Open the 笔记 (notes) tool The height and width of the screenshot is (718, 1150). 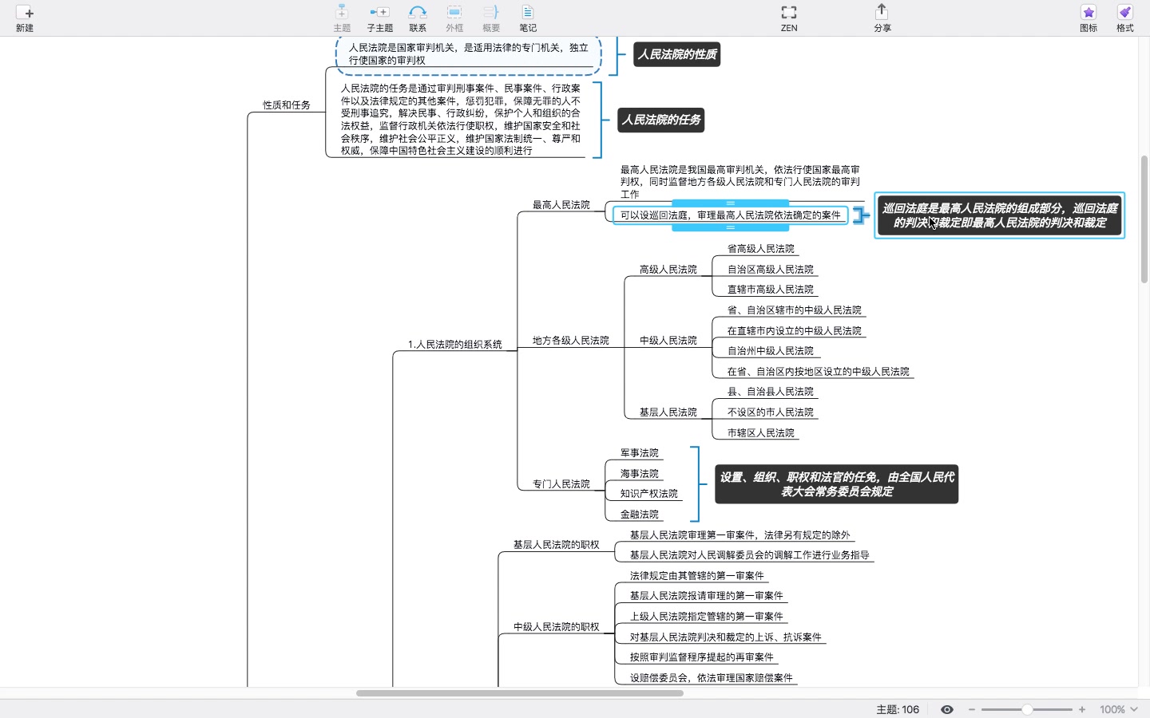(528, 18)
